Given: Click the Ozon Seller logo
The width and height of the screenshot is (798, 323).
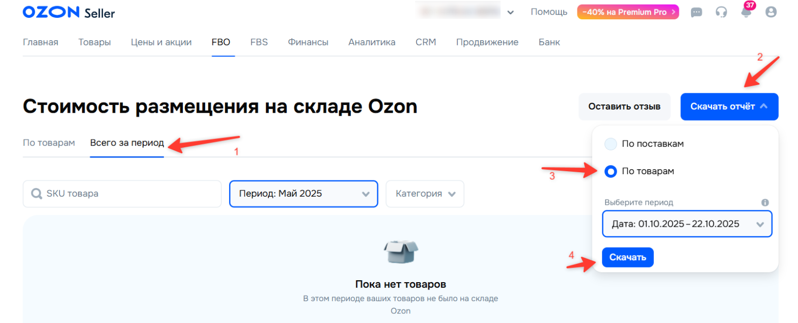Looking at the screenshot, I should [69, 12].
